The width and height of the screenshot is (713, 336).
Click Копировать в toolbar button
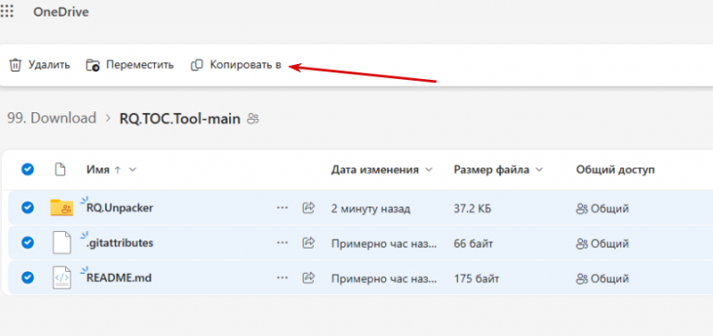coord(236,65)
